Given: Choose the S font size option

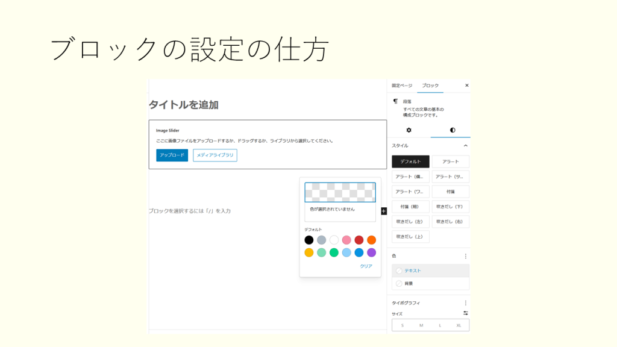Looking at the screenshot, I should [x=402, y=325].
